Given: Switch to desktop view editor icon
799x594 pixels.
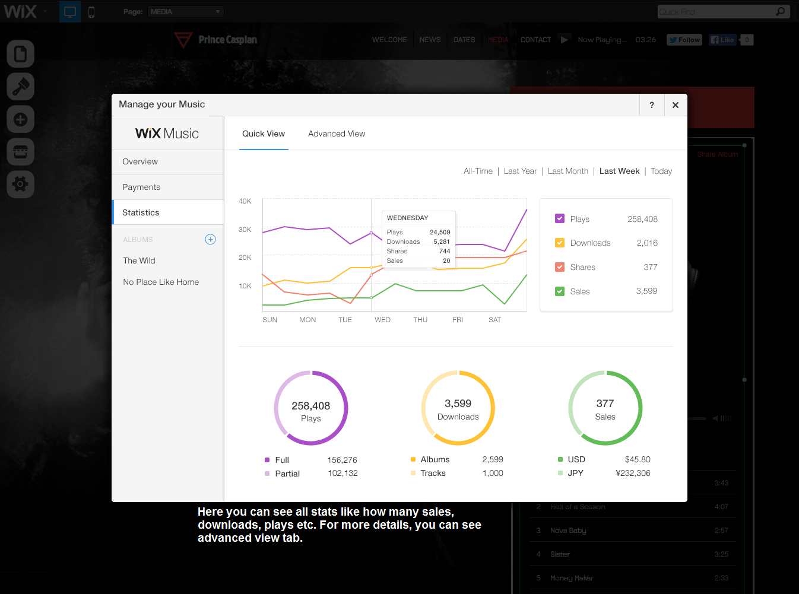Looking at the screenshot, I should (70, 11).
